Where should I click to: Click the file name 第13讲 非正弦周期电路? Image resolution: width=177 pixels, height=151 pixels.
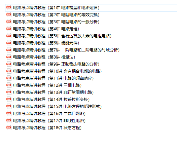point(53,92)
